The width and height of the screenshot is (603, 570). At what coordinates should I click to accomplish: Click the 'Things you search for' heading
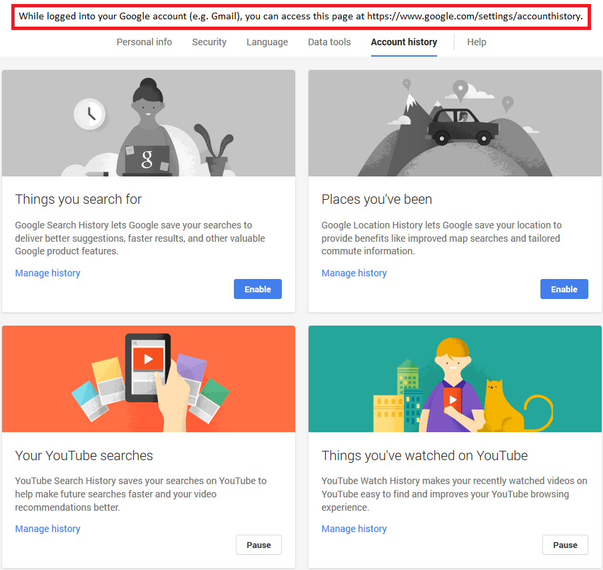(79, 200)
